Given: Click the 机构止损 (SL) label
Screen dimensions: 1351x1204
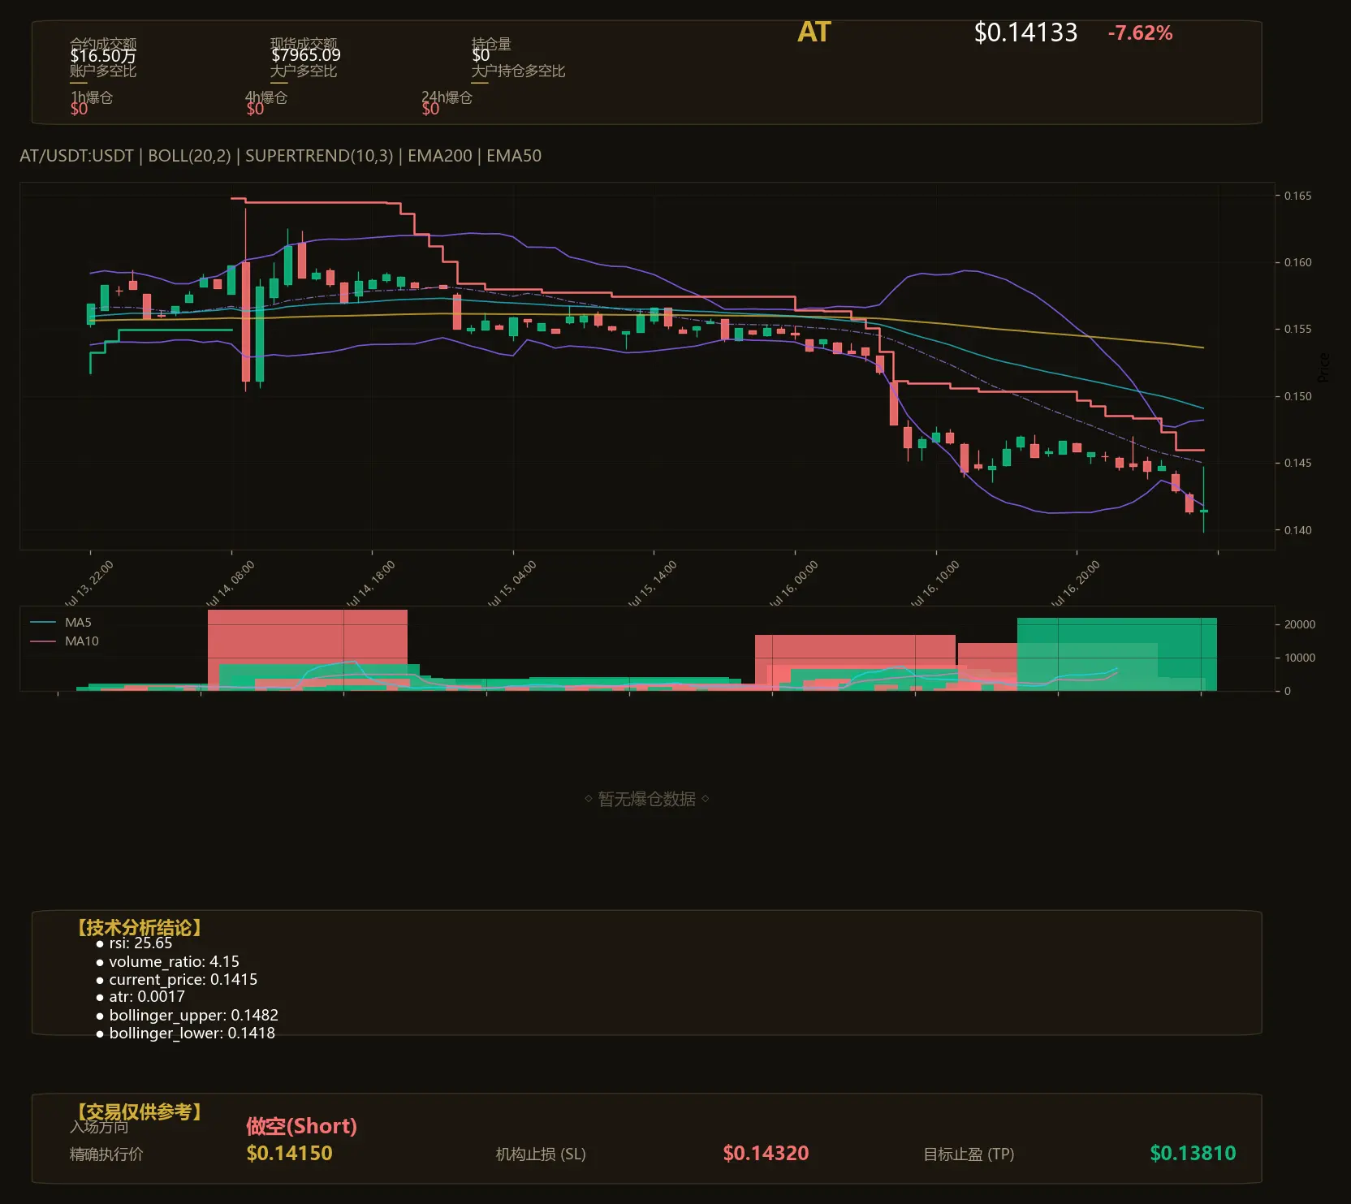Looking at the screenshot, I should 541,1154.
